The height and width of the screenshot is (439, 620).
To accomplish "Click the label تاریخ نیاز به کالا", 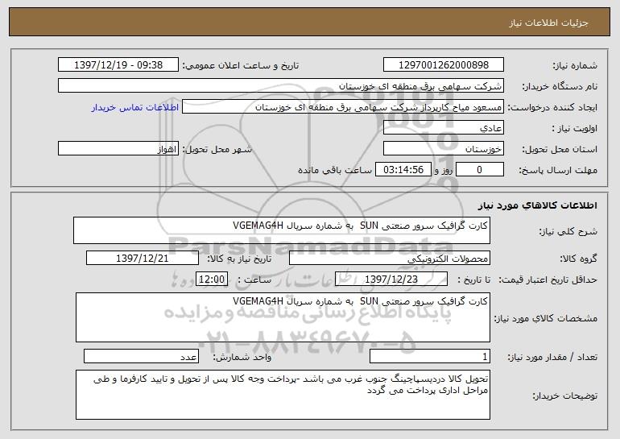I will [x=239, y=259].
